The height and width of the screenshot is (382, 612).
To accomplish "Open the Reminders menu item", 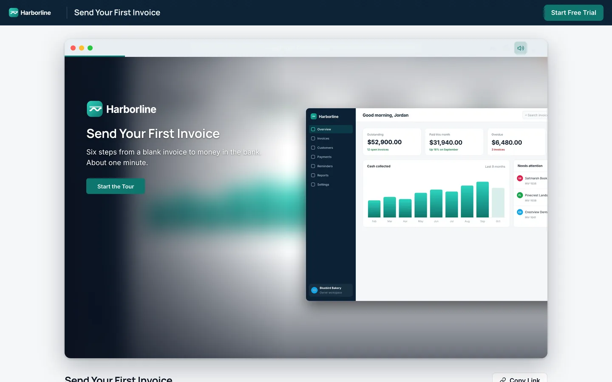I will [331, 166].
